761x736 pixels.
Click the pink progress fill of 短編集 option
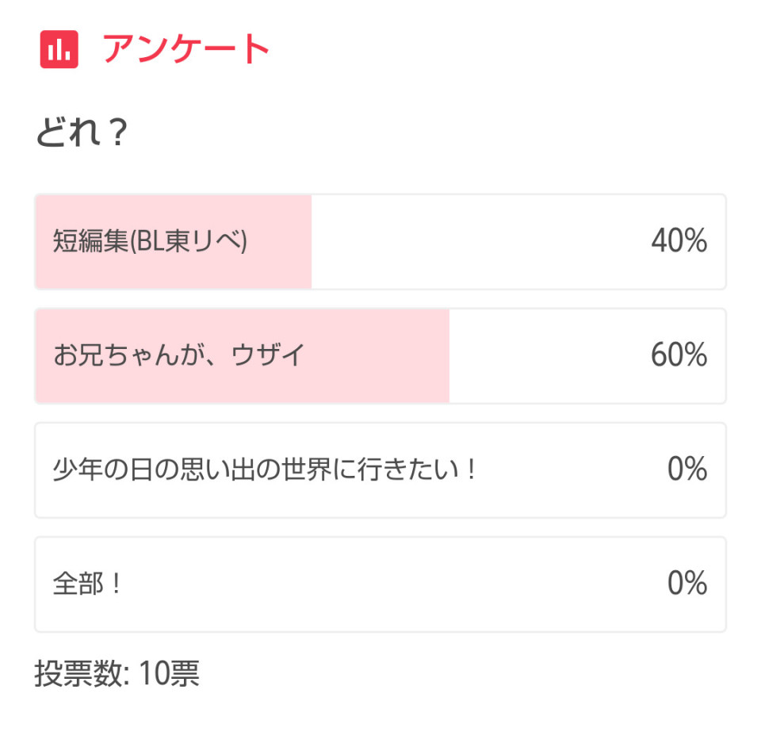(174, 242)
